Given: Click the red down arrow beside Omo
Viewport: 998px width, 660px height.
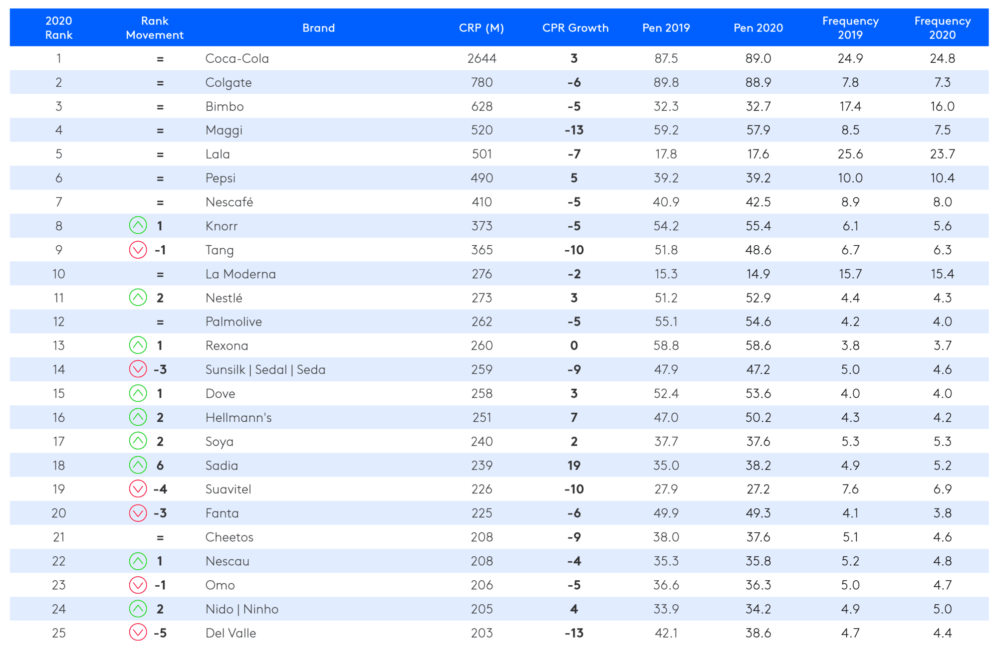Looking at the screenshot, I should 138,585.
